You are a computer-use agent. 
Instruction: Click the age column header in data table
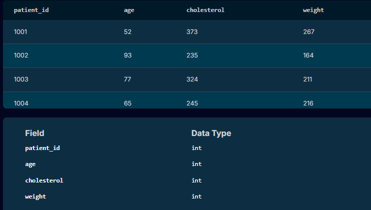[129, 10]
